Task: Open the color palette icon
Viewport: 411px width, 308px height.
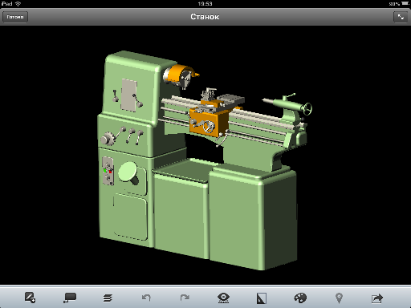Action: click(300, 298)
